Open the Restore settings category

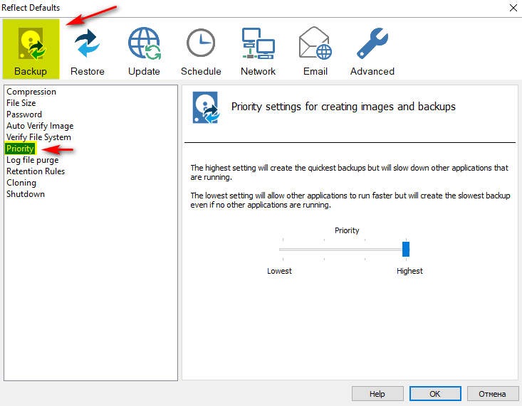87,51
